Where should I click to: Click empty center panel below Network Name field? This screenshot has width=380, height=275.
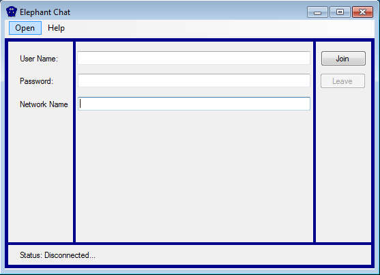194,176
